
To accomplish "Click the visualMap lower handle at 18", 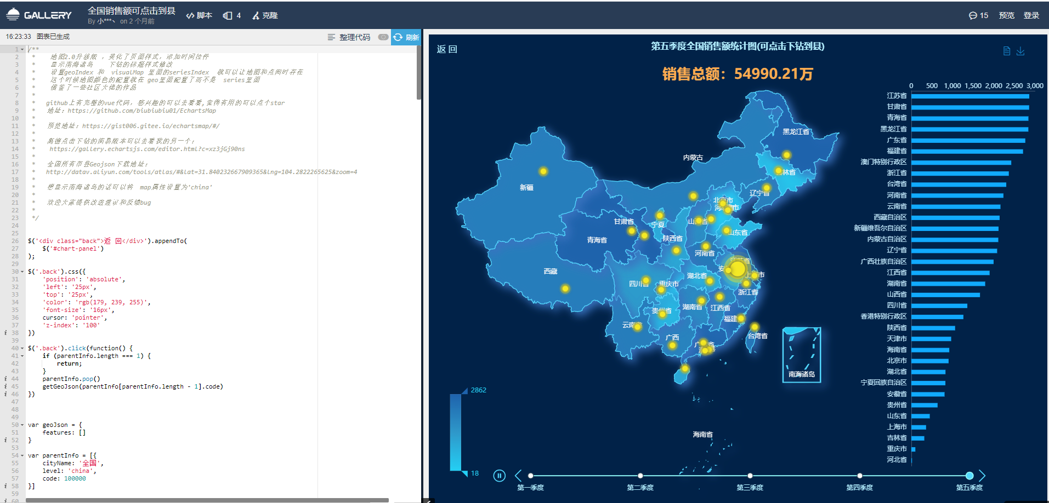I will tap(464, 473).
